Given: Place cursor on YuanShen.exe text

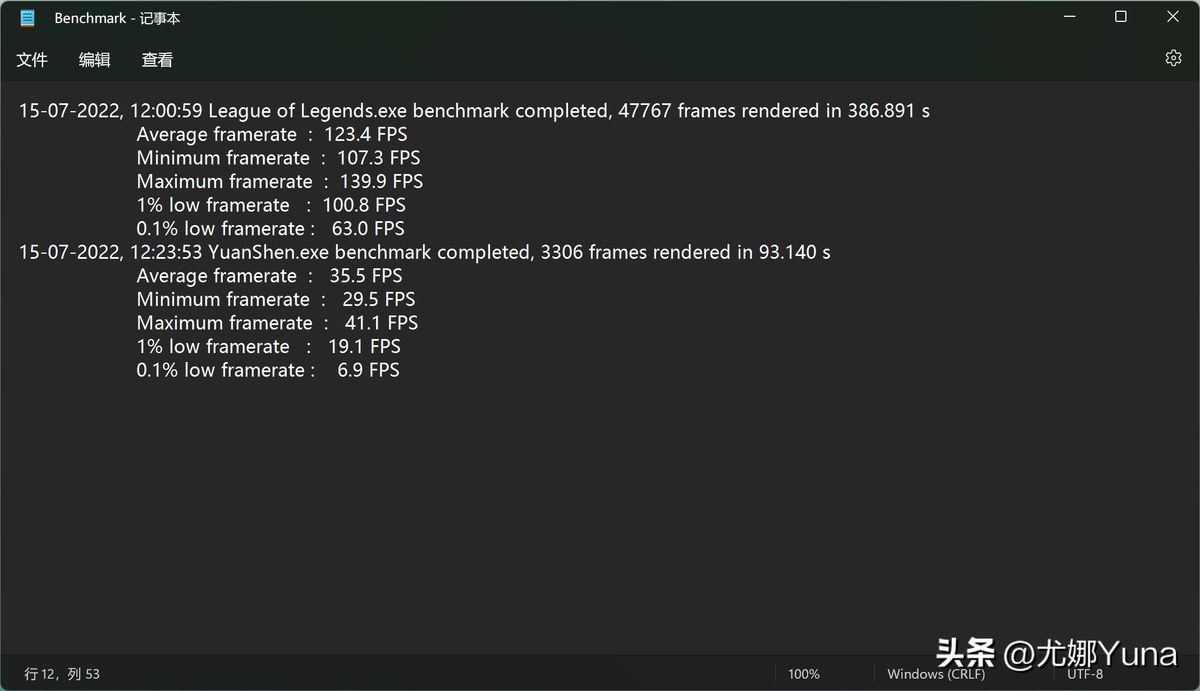Looking at the screenshot, I should (268, 252).
